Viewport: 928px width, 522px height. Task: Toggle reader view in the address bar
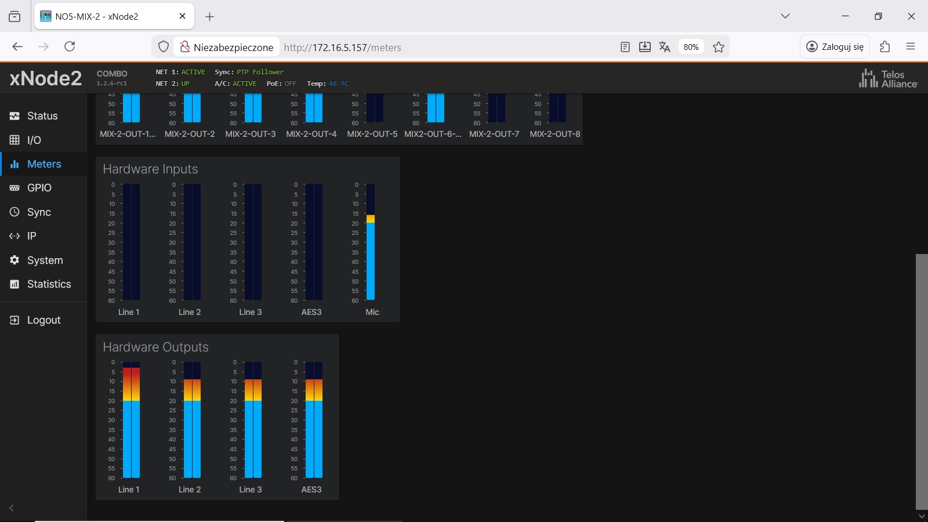click(x=625, y=47)
